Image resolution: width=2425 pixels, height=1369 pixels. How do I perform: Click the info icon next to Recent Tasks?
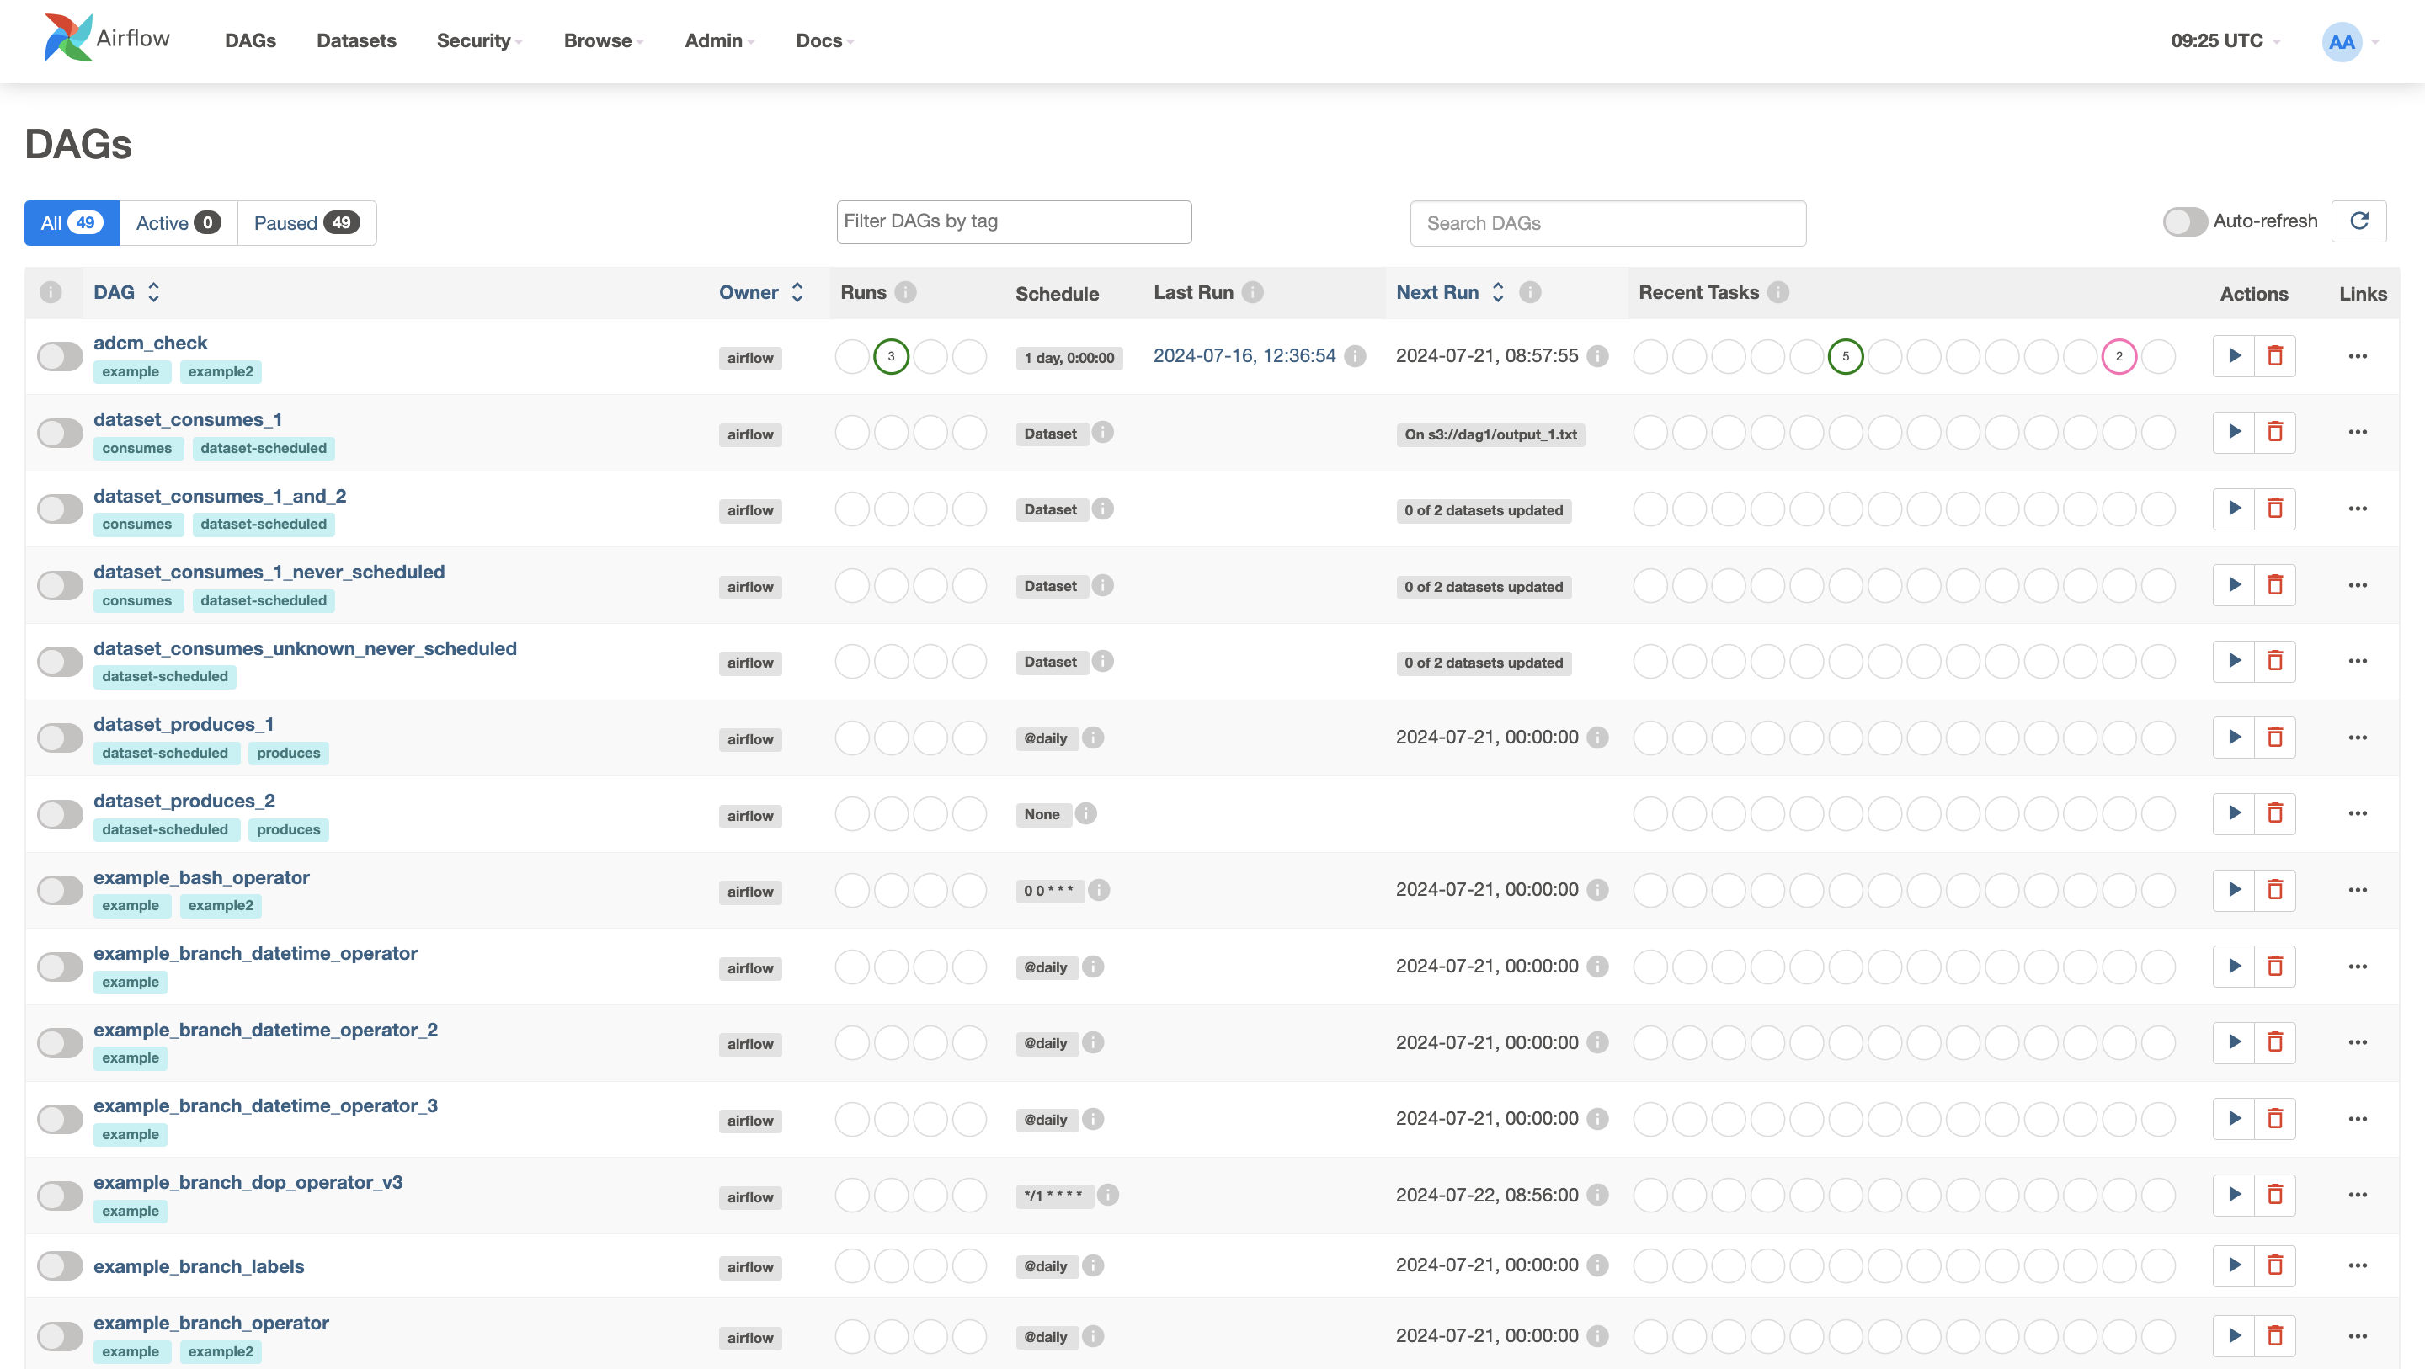[1778, 292]
